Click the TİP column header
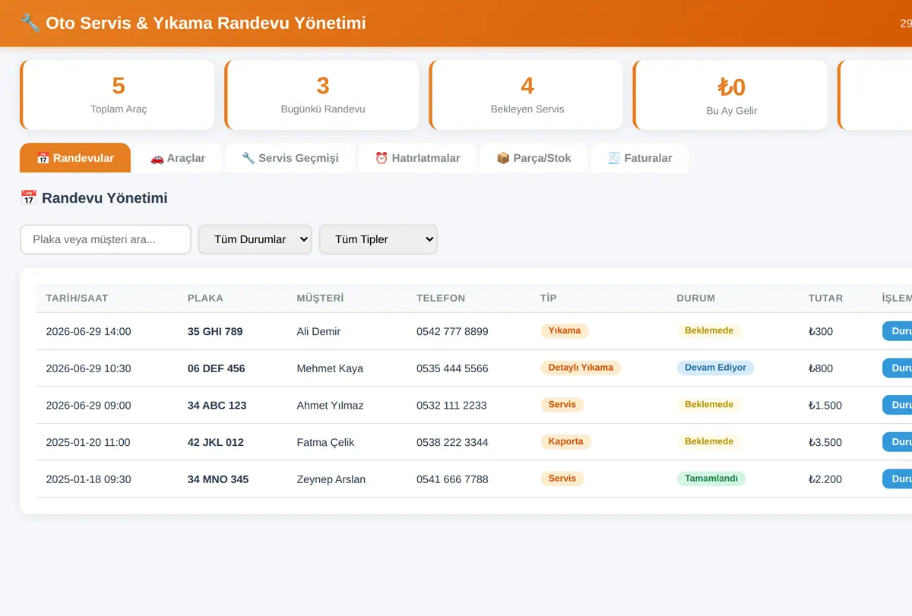The height and width of the screenshot is (616, 912). [x=548, y=298]
